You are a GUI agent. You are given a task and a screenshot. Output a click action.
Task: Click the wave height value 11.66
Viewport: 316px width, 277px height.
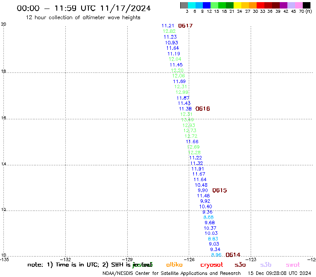(x=192, y=141)
